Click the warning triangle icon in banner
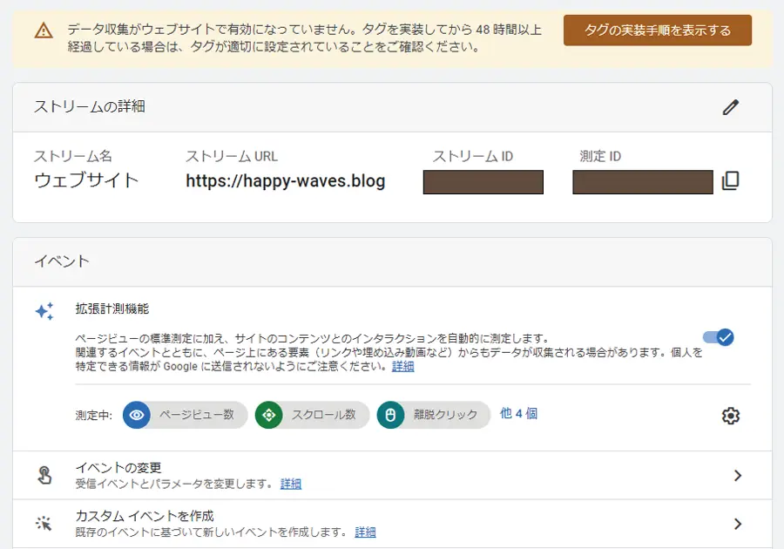 (x=44, y=30)
